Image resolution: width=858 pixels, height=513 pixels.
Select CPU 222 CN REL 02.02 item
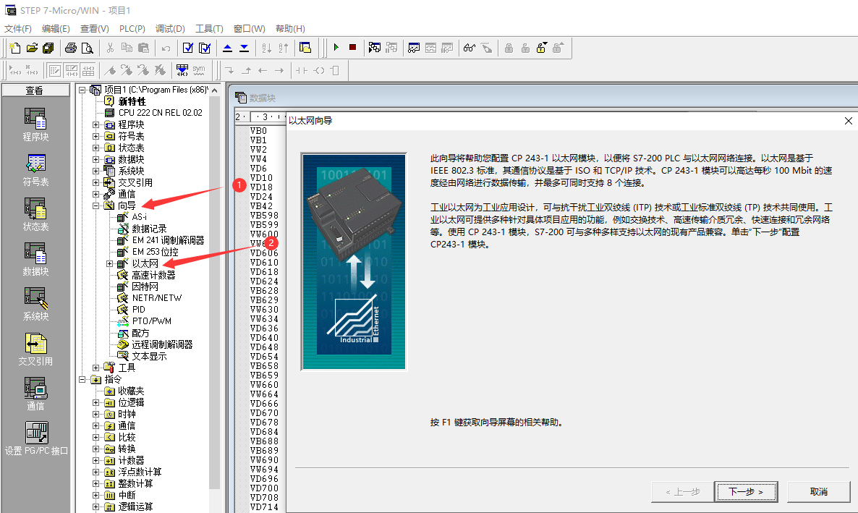click(161, 113)
